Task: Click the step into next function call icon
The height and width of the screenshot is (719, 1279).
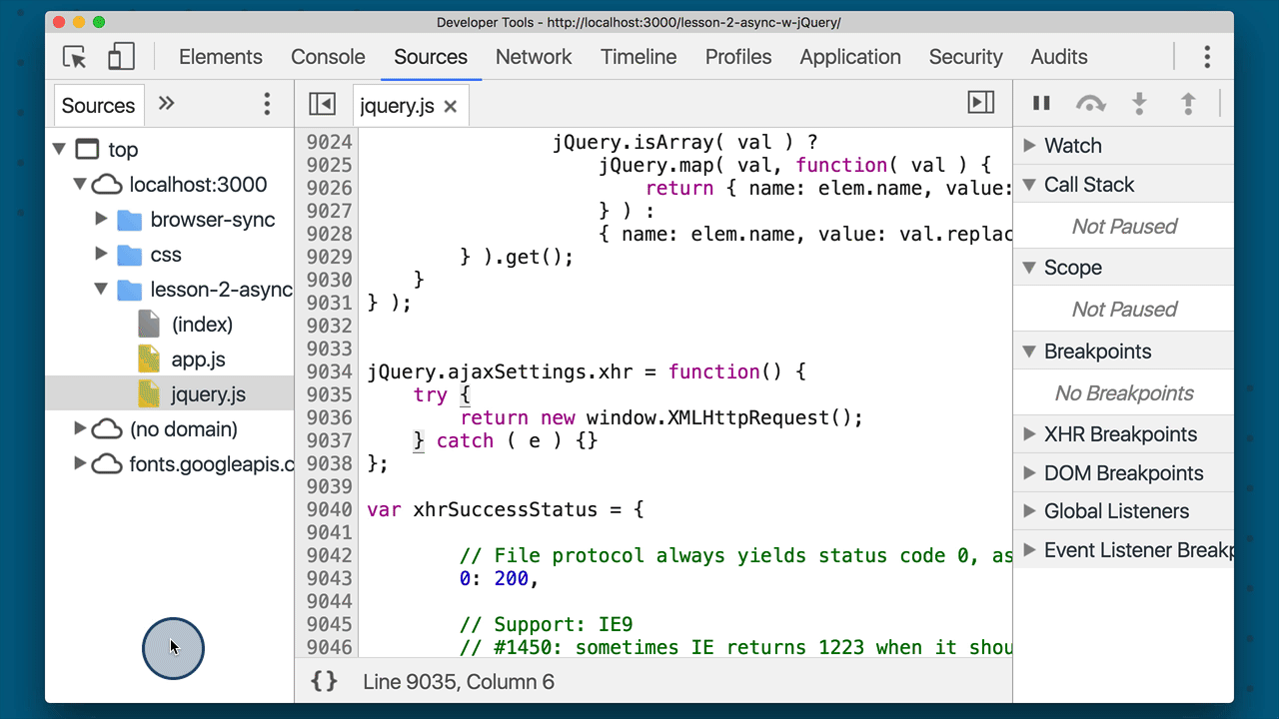Action: tap(1139, 103)
